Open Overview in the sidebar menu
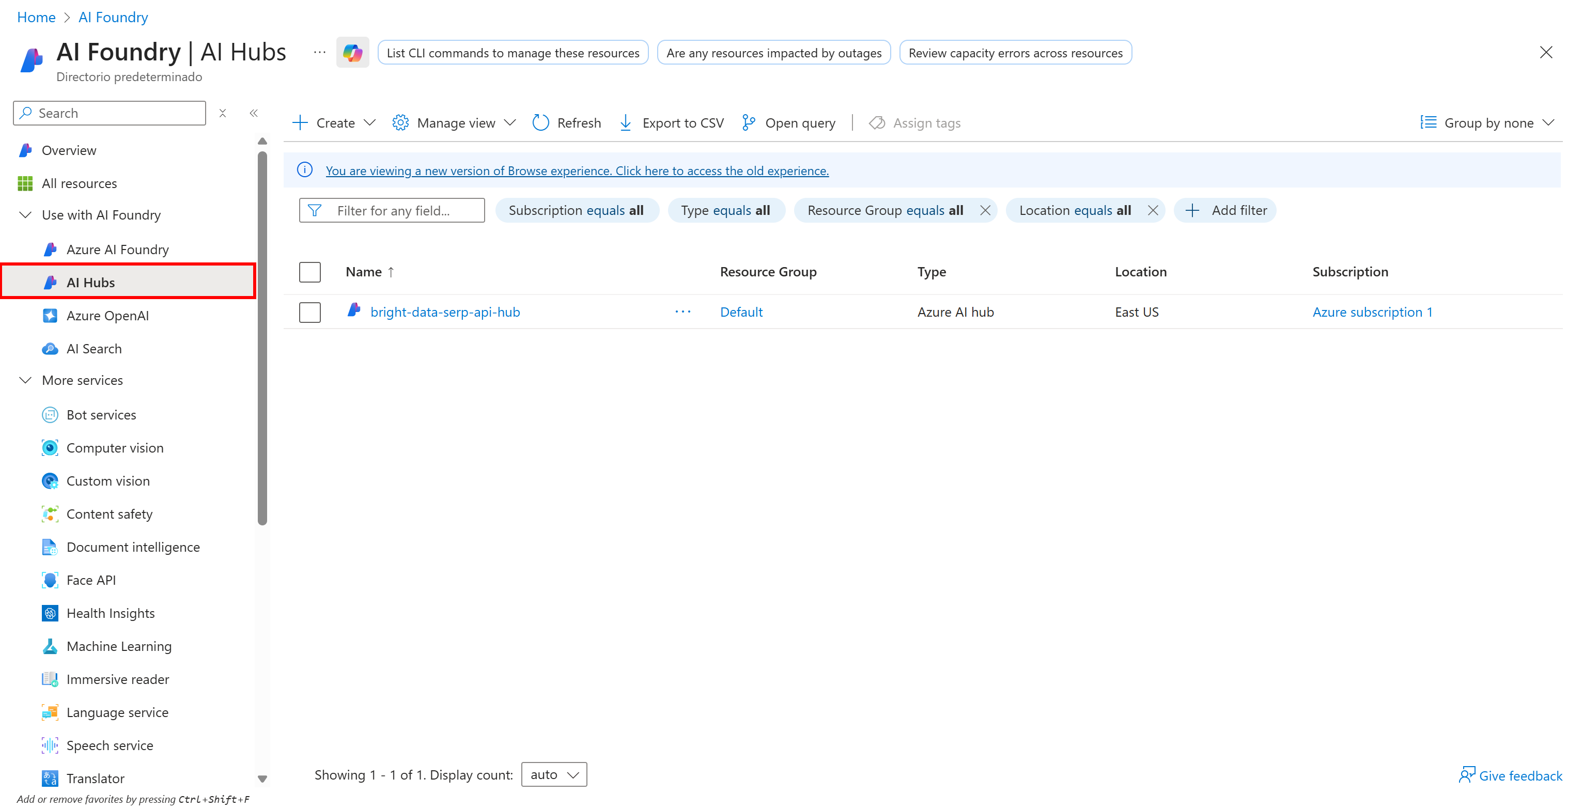Screen dimensions: 1583x809 [x=69, y=150]
